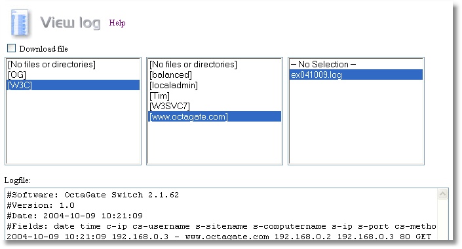462x249 pixels.
Task: Select [www.octagate.com] directory entry
Action: click(214, 116)
